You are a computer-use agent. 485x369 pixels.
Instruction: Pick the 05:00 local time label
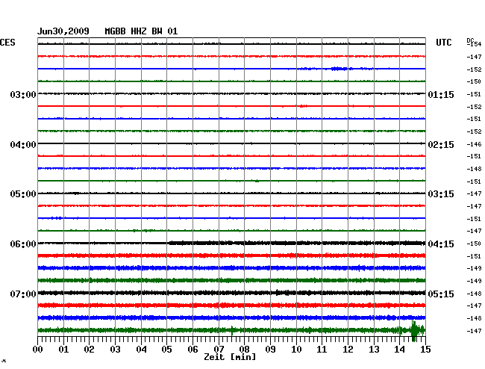click(x=23, y=194)
